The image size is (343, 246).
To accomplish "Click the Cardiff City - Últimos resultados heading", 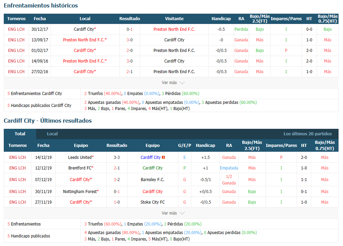I will coord(48,121).
